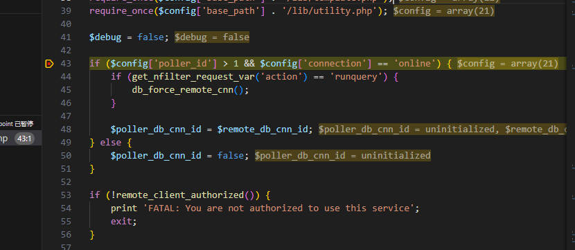Viewport: 575px width, 250px height.
Task: Click the $remote_db_cnn_id variable on line 48
Action: point(262,129)
